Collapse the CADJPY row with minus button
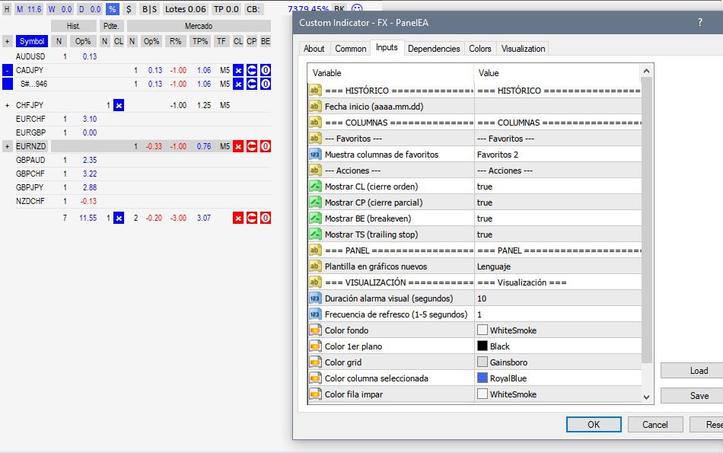This screenshot has width=723, height=453. click(x=8, y=70)
